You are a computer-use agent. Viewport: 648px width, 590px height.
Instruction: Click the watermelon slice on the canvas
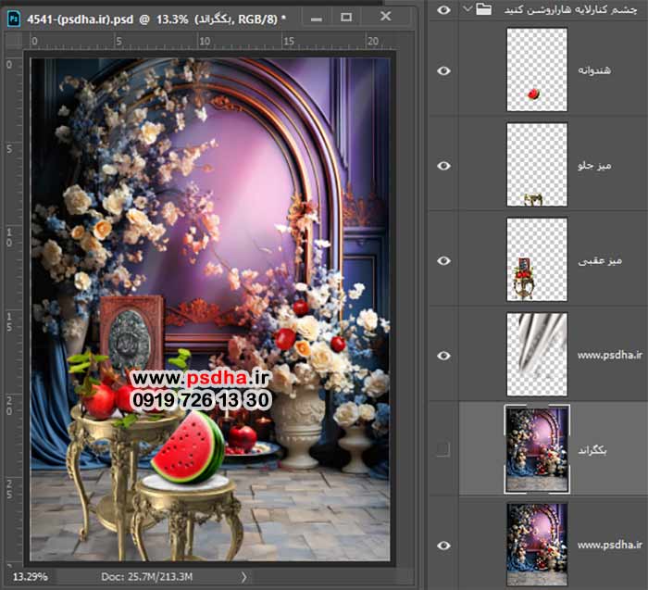click(188, 448)
